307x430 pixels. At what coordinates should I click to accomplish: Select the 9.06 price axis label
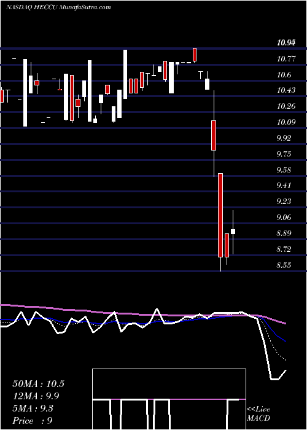tap(284, 217)
